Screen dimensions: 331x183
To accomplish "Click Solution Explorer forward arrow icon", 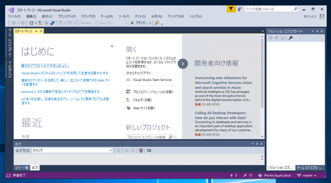I will pyautogui.click(x=277, y=38).
